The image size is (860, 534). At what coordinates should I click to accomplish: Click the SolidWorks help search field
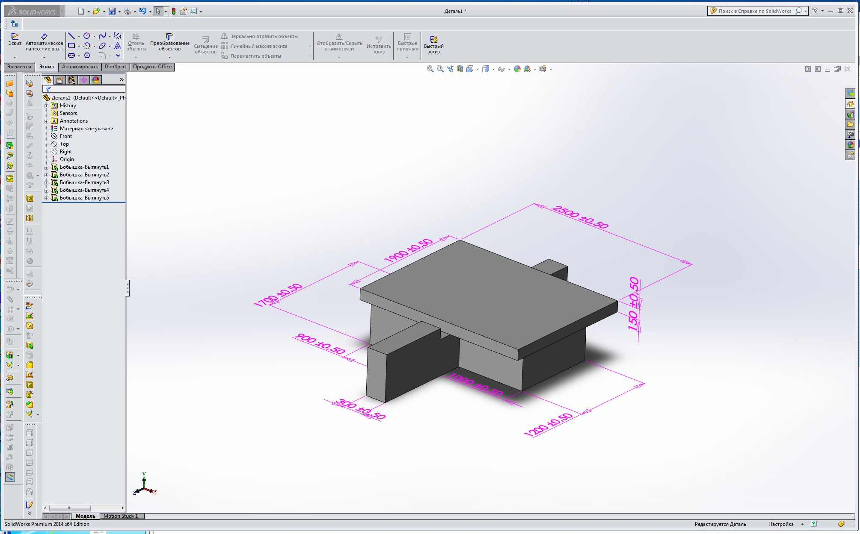point(754,11)
